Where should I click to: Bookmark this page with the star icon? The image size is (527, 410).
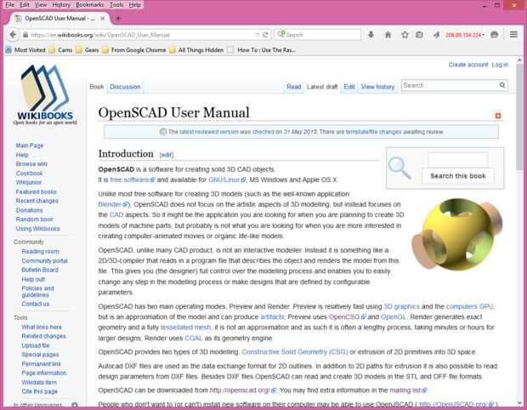click(x=405, y=35)
